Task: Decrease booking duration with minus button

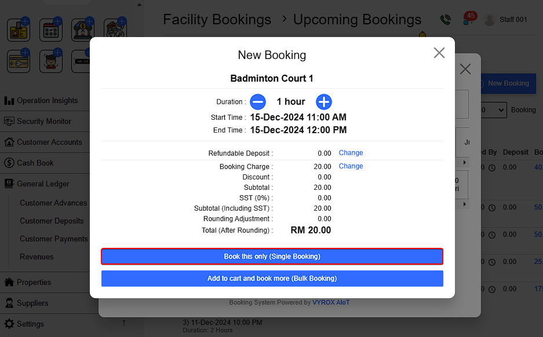Action: click(x=258, y=102)
